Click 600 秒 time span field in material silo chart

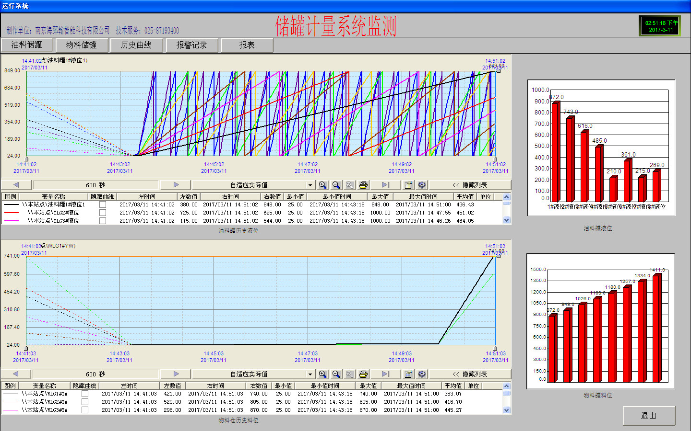point(95,374)
